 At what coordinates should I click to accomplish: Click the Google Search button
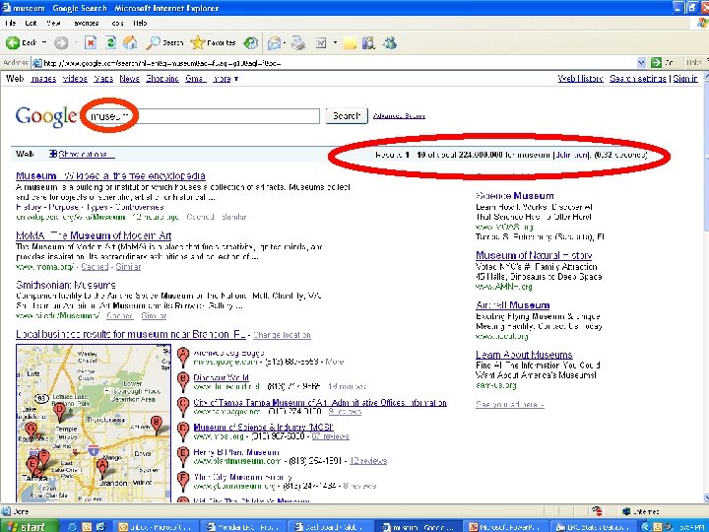[x=347, y=116]
